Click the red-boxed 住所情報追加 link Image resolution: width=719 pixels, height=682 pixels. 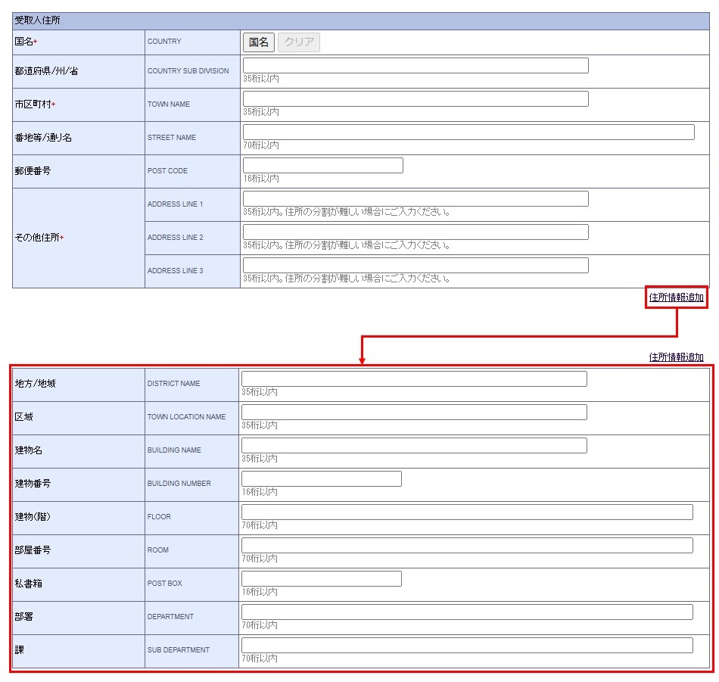pos(676,297)
